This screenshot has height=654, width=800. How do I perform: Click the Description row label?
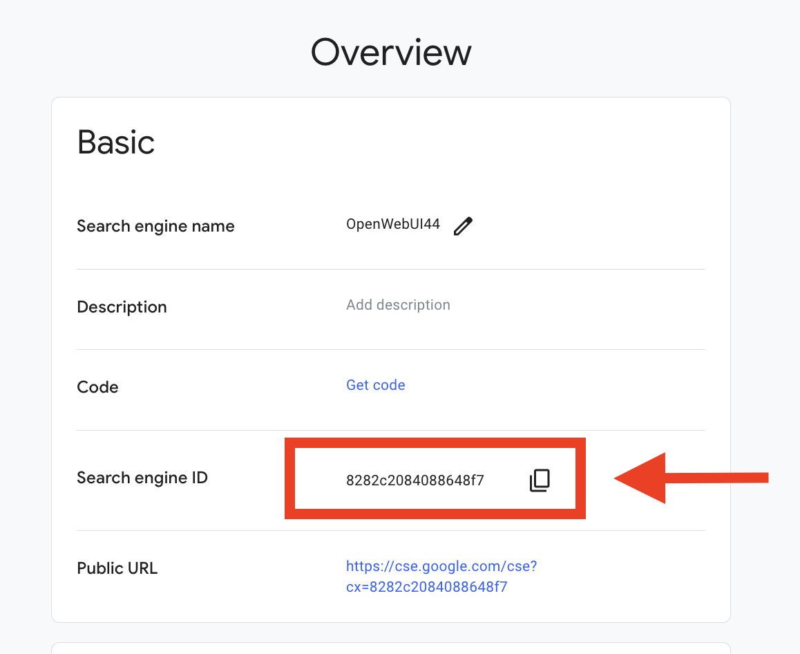122,307
